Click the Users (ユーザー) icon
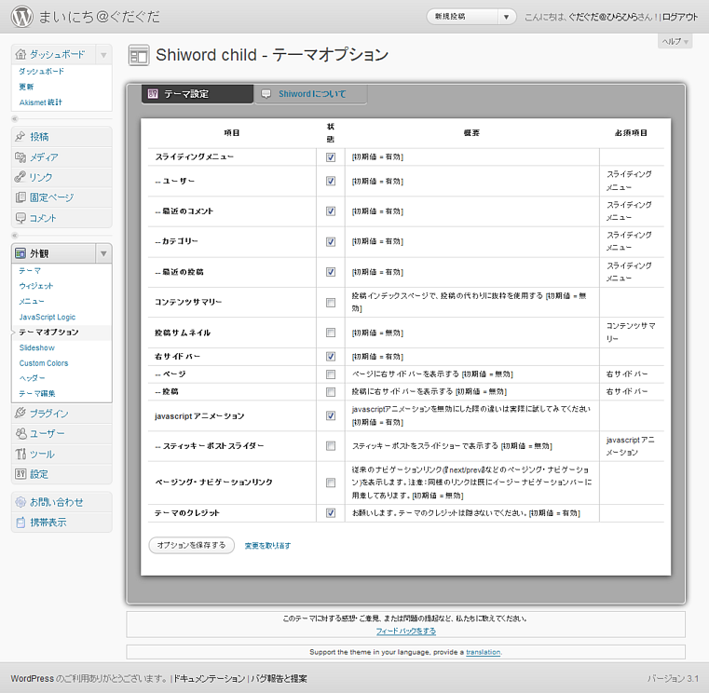The width and height of the screenshot is (709, 693). [20, 433]
